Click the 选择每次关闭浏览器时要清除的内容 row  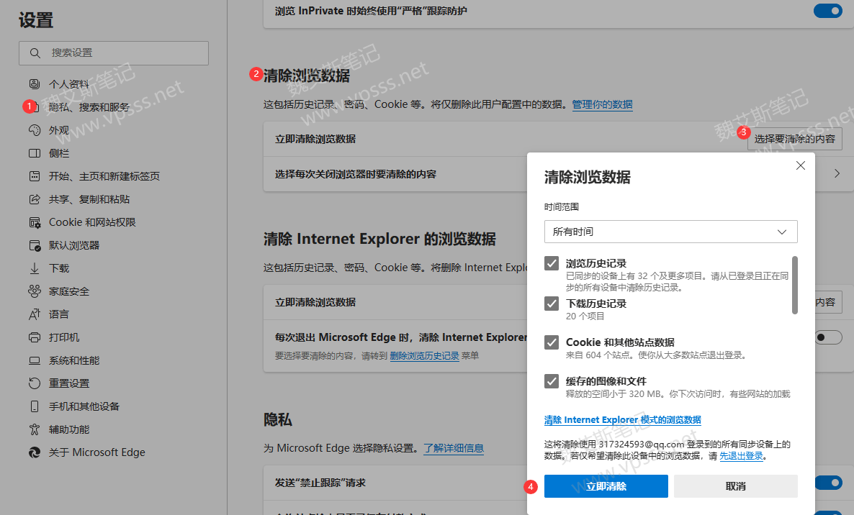coord(558,174)
